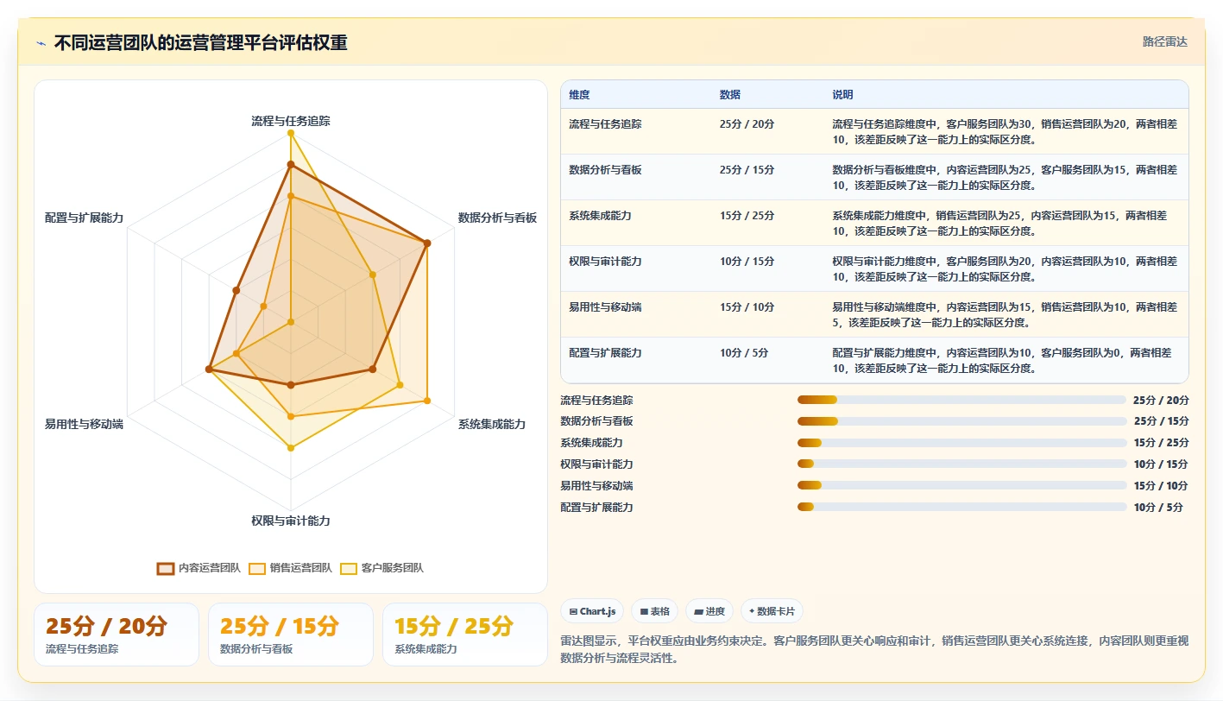Viewport: 1223px width, 701px height.
Task: Click the 权限与审计能力 progress bar
Action: 962,464
